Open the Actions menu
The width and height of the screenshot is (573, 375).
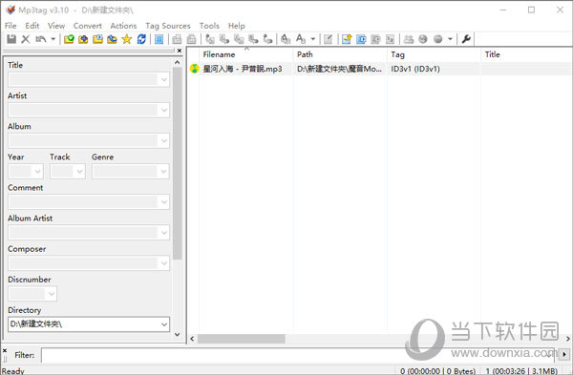coord(123,26)
